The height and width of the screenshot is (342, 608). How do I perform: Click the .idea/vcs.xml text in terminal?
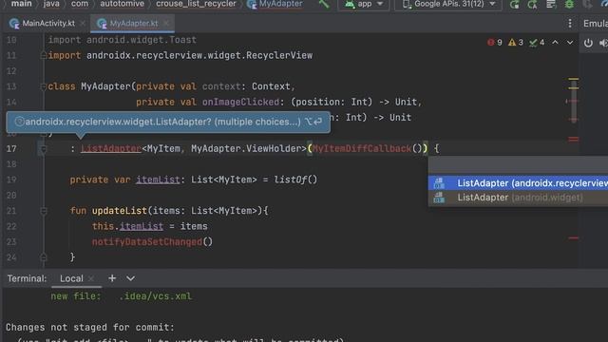[x=155, y=296]
